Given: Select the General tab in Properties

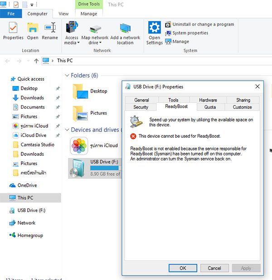Looking at the screenshot, I should click(141, 100).
